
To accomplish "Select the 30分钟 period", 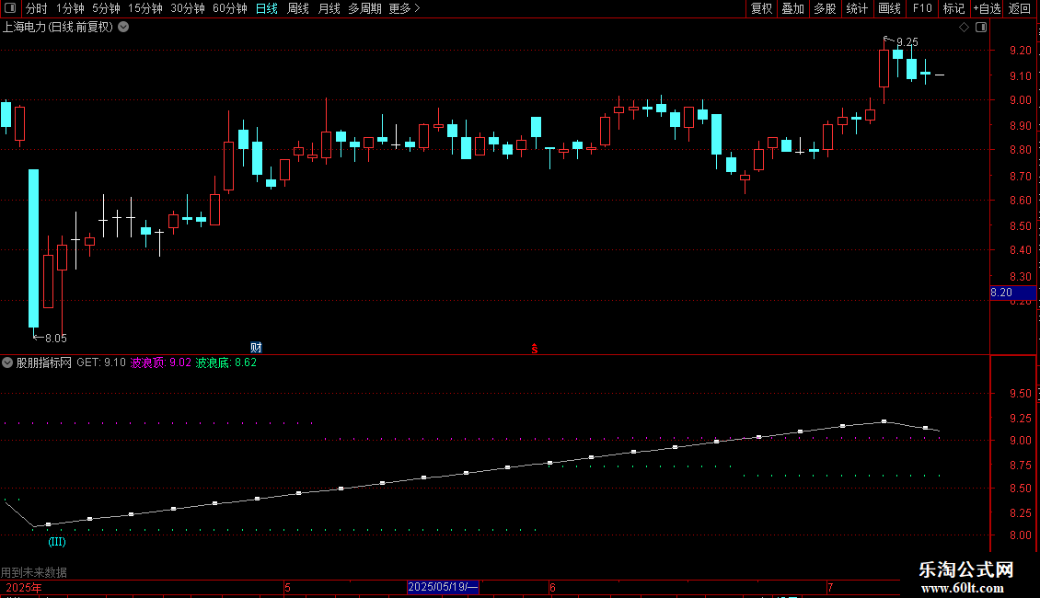I will coord(187,8).
